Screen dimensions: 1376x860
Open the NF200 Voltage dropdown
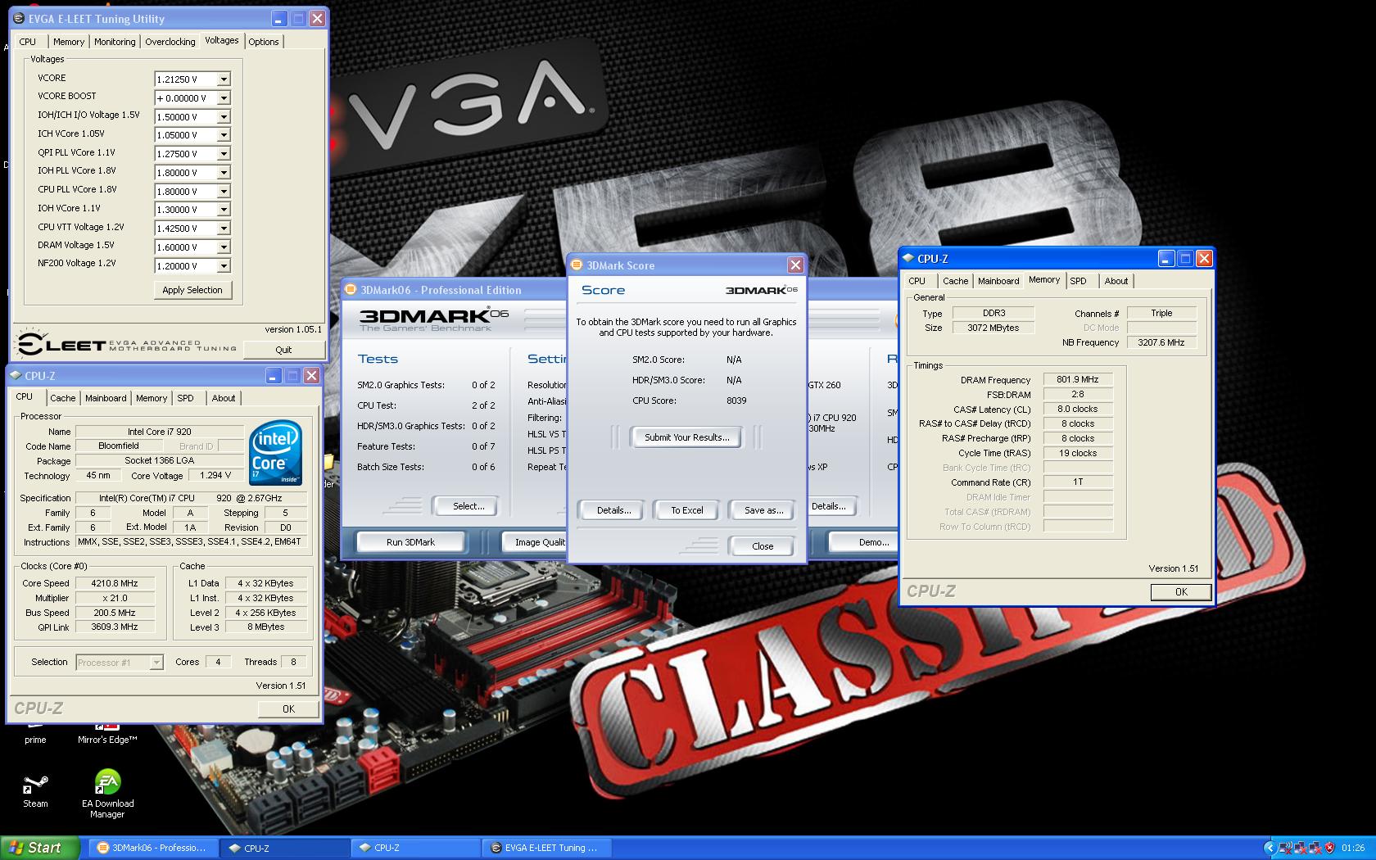pos(224,266)
